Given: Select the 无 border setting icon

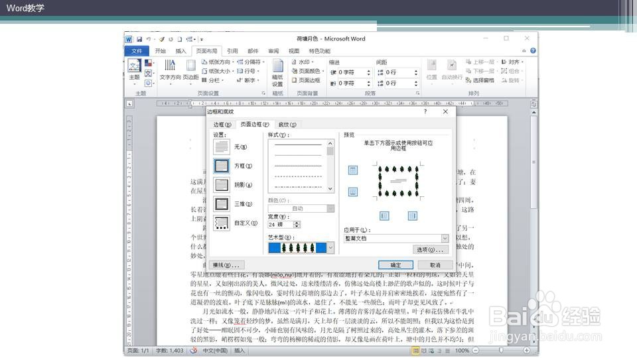Looking at the screenshot, I should pyautogui.click(x=222, y=147).
